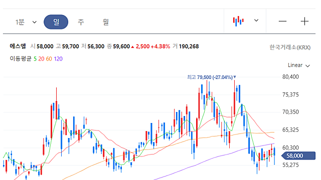Screen dimensions: 321x180
Task: Click the 55,275 price axis label
Action: click(x=290, y=165)
